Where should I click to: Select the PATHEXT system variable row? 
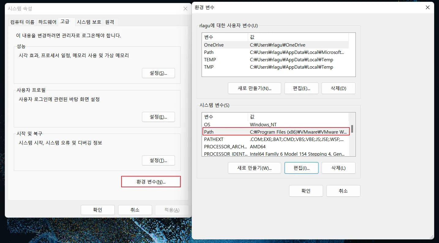click(x=275, y=139)
